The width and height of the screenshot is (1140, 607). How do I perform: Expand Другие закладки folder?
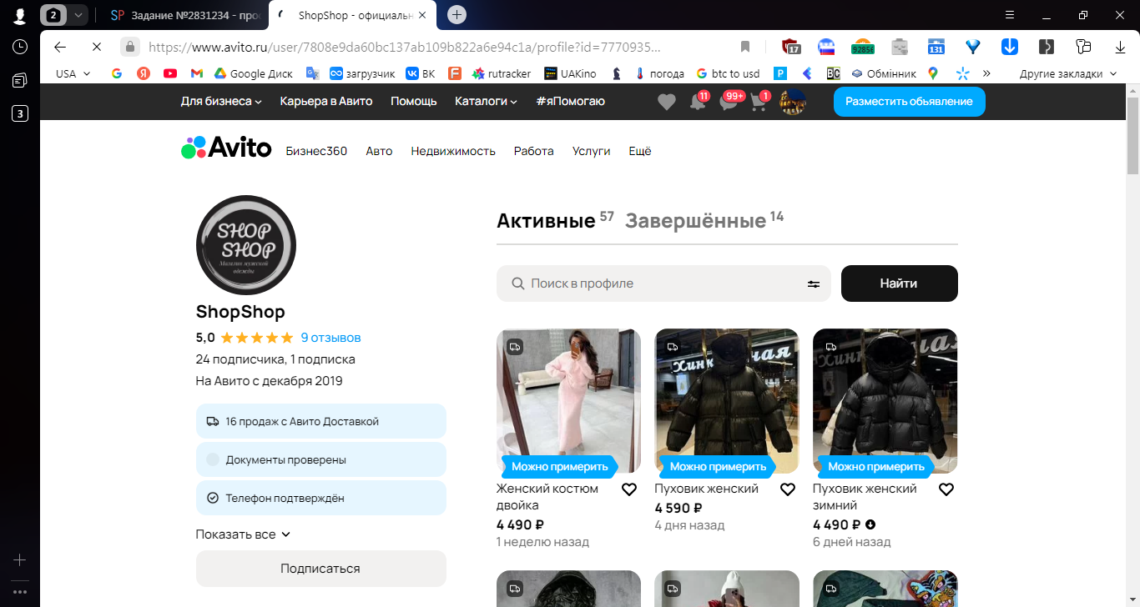1067,73
